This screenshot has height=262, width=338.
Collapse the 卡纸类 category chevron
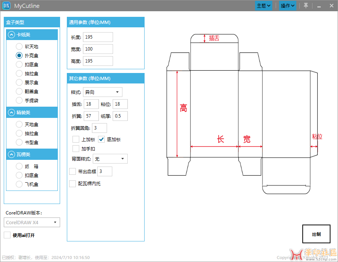point(11,35)
